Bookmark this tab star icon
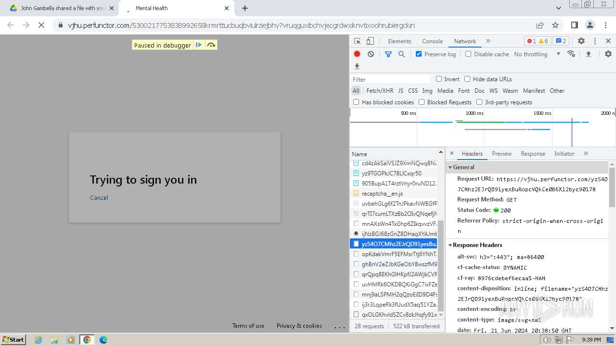Screen dimensions: 616x346 pos(555,25)
